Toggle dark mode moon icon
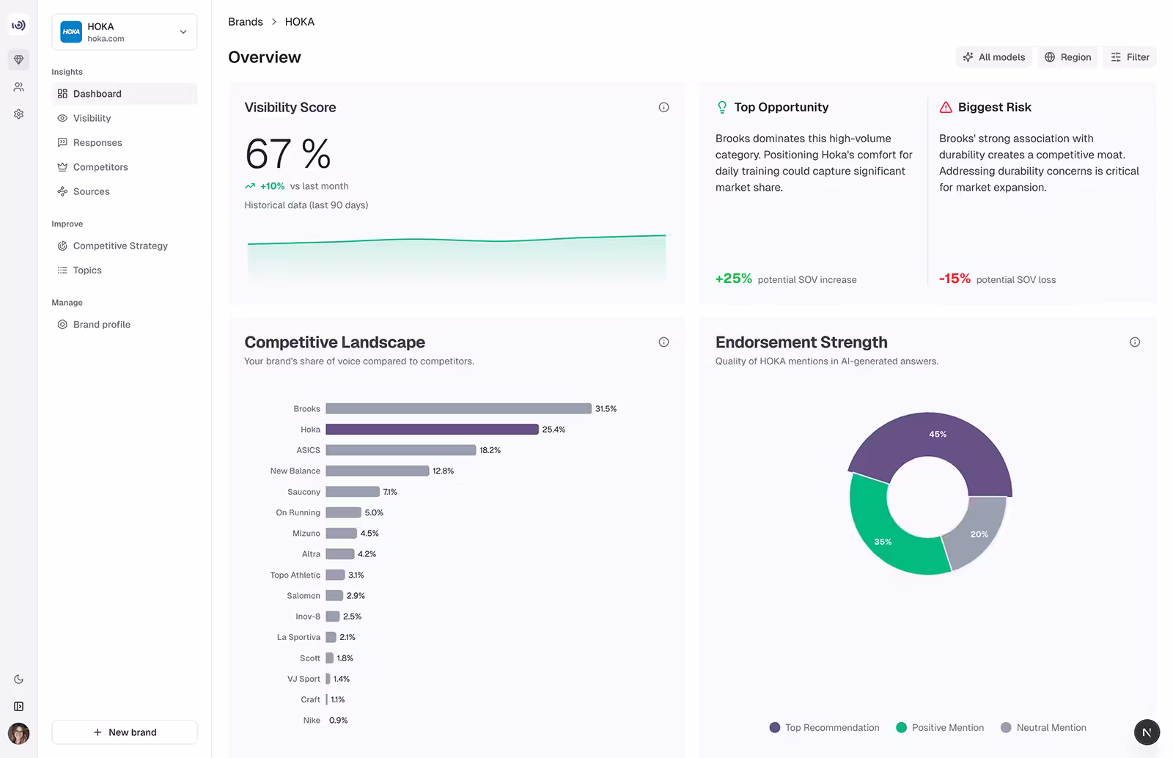1173x758 pixels. click(x=18, y=680)
